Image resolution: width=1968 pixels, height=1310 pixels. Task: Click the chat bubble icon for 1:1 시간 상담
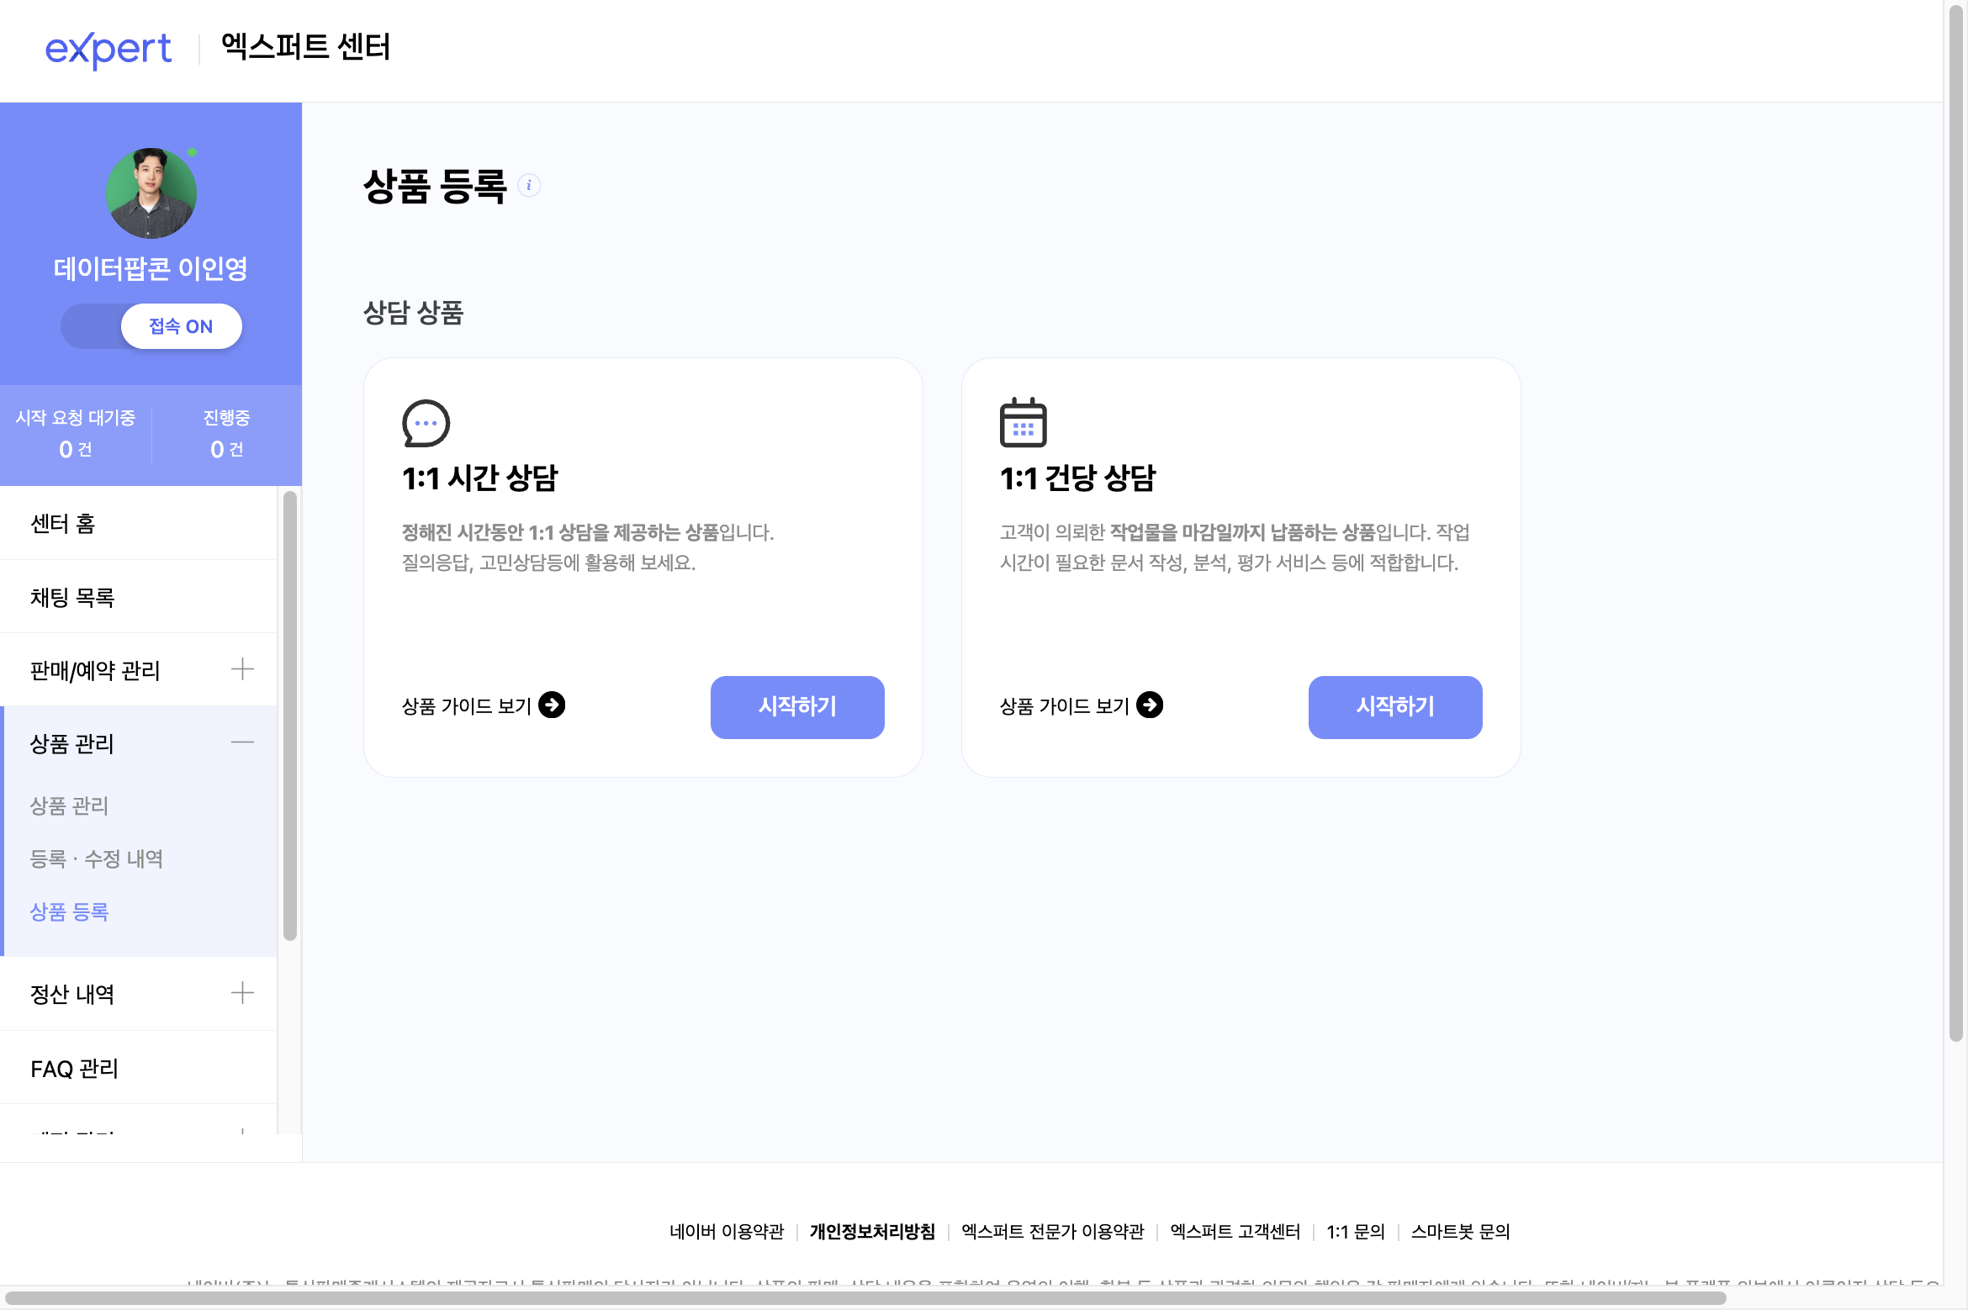coord(426,423)
